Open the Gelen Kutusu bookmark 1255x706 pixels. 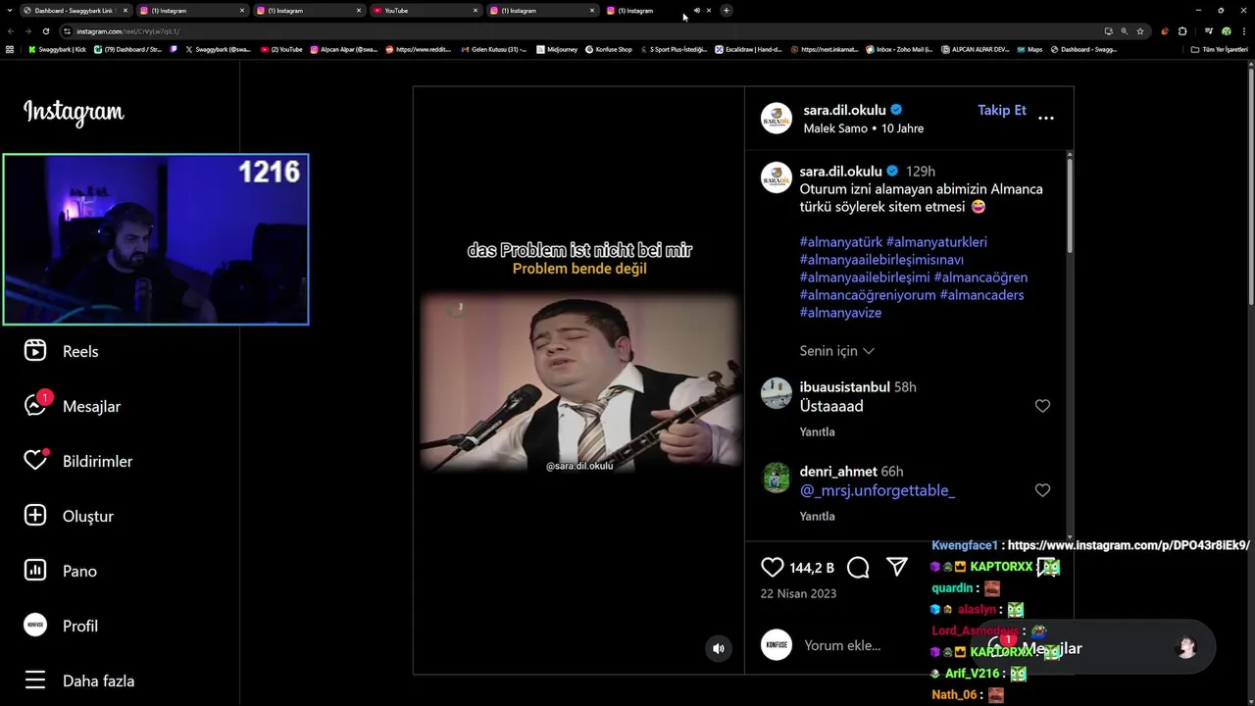click(493, 49)
